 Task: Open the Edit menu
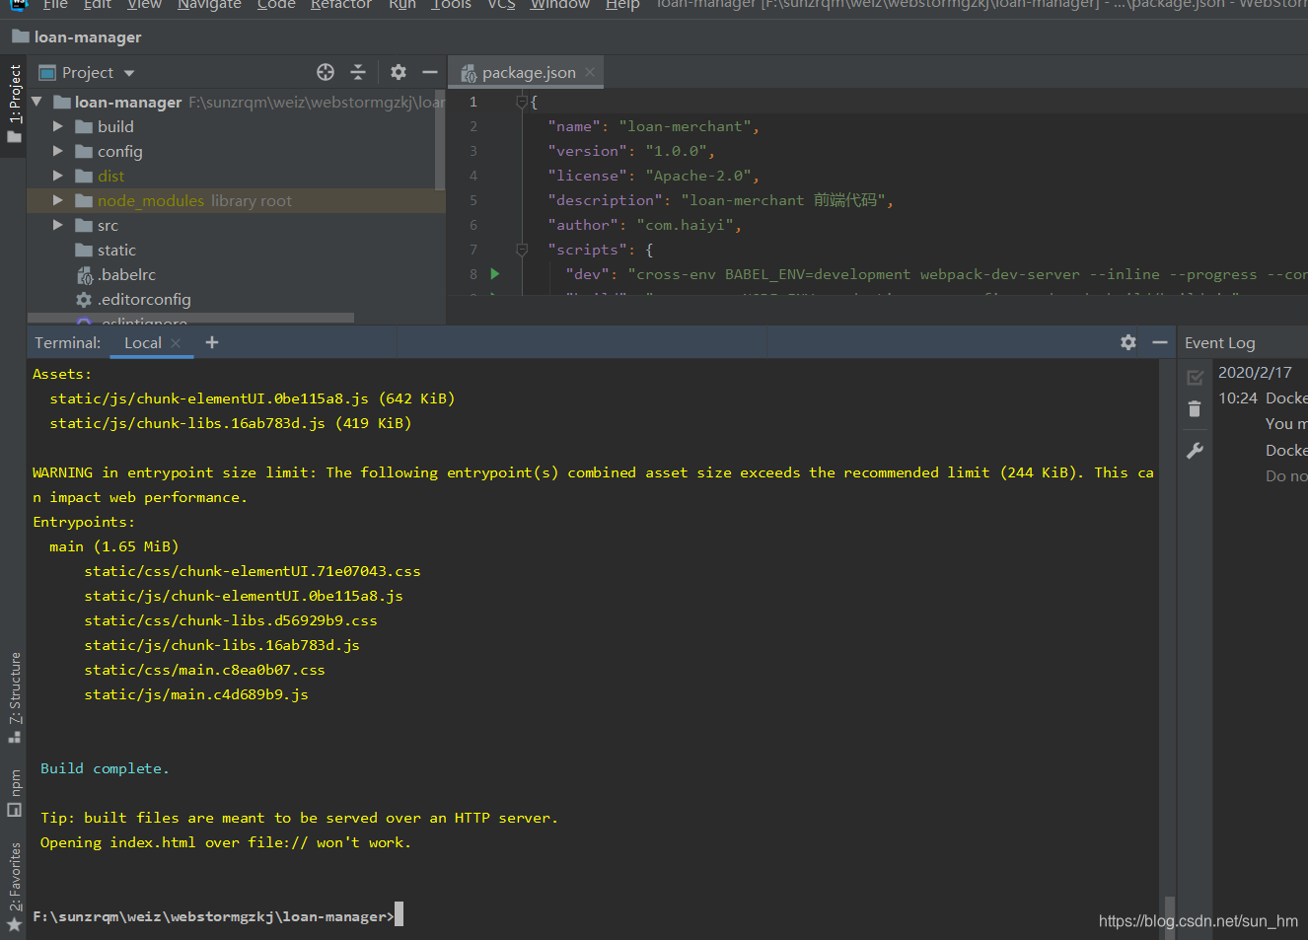point(98,5)
